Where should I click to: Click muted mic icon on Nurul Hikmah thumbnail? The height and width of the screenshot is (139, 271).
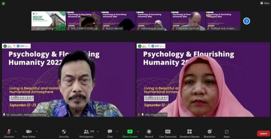tap(103, 29)
